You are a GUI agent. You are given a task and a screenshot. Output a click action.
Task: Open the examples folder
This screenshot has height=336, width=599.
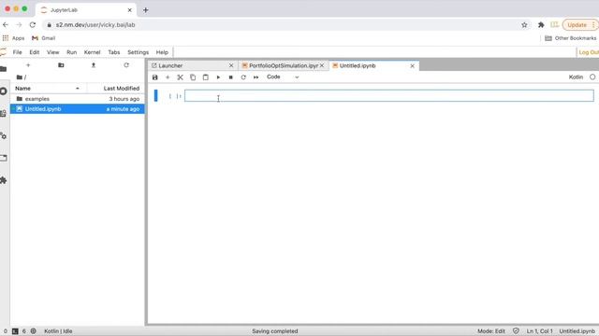point(77,99)
